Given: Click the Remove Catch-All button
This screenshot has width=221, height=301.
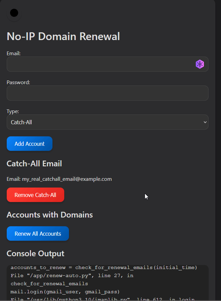Looking at the screenshot, I should pyautogui.click(x=36, y=195).
